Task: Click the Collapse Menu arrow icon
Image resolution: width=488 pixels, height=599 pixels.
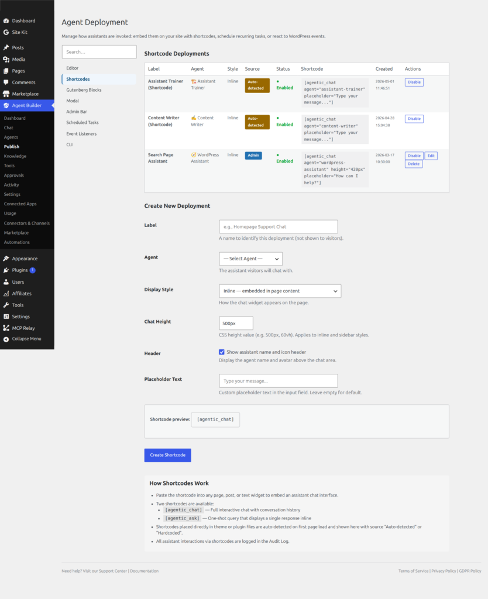Action: (6, 339)
